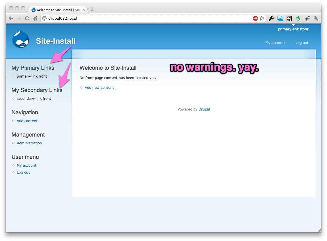Open My account in the User menu block
This screenshot has width=327, height=241.
[27, 165]
